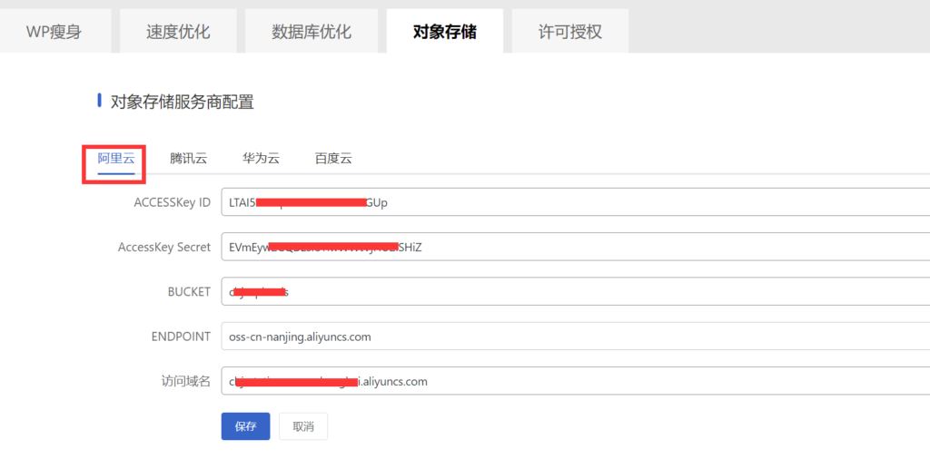Viewport: 930px width, 459px height.
Task: Switch to the 腾讯云 provider tab
Action: click(188, 158)
